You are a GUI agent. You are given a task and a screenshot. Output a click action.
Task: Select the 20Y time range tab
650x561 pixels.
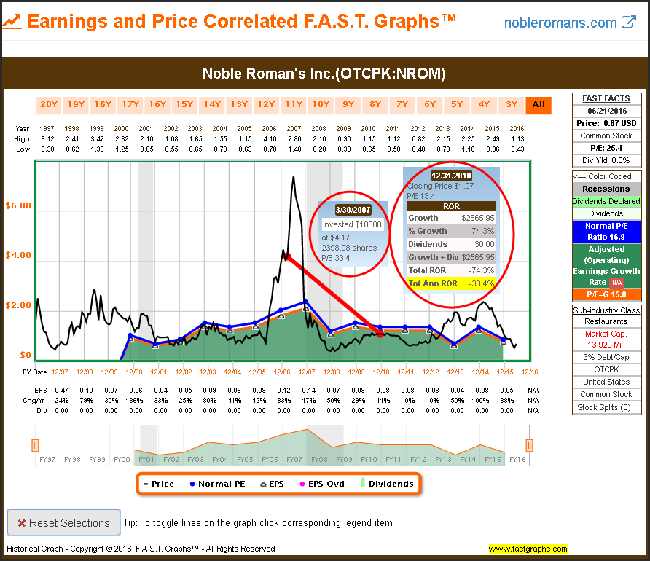click(x=49, y=105)
